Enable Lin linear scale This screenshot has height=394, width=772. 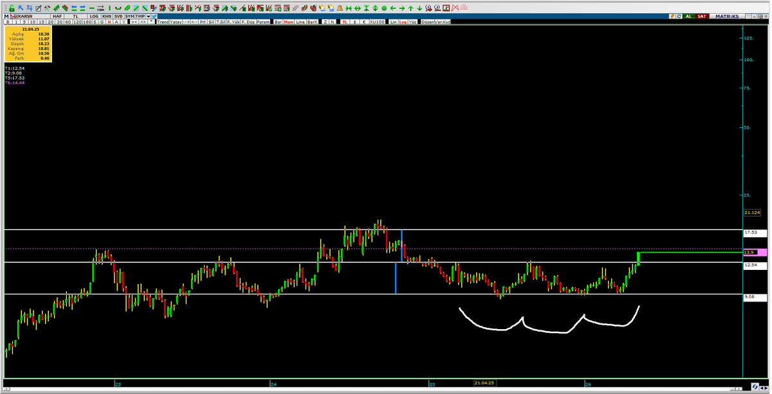click(393, 22)
